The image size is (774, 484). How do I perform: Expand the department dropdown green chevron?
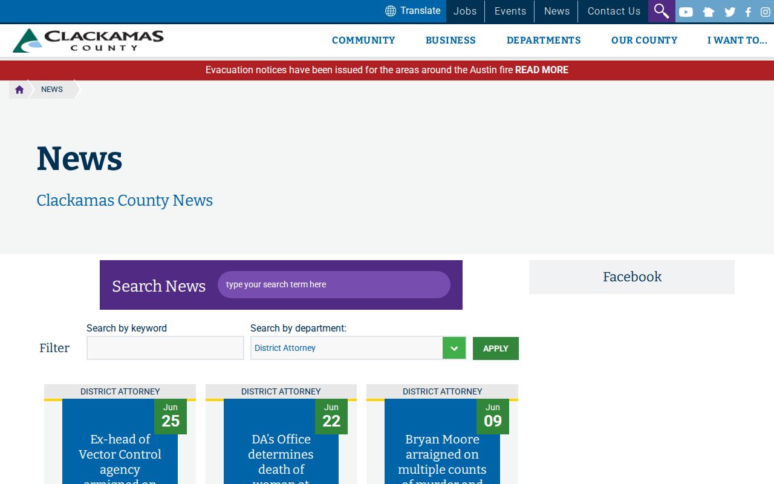454,348
